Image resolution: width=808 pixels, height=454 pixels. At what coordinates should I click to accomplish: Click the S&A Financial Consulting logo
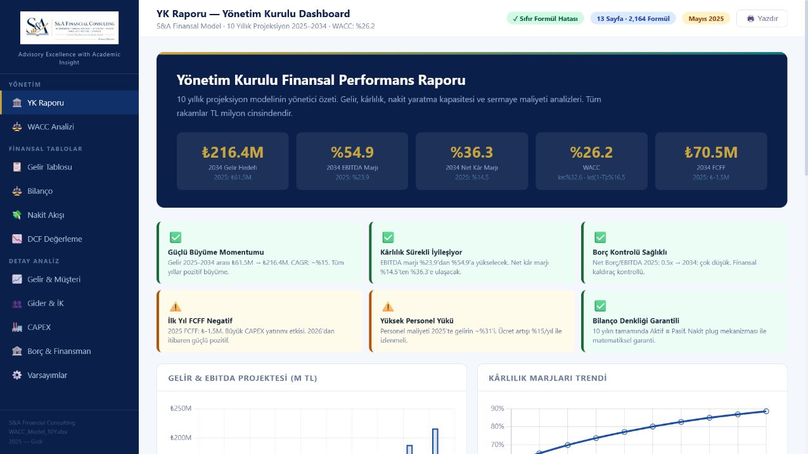[69, 28]
